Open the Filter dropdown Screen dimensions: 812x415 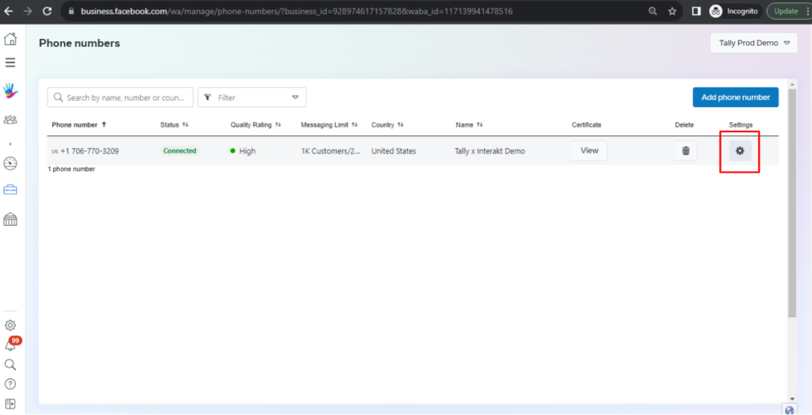click(x=251, y=97)
